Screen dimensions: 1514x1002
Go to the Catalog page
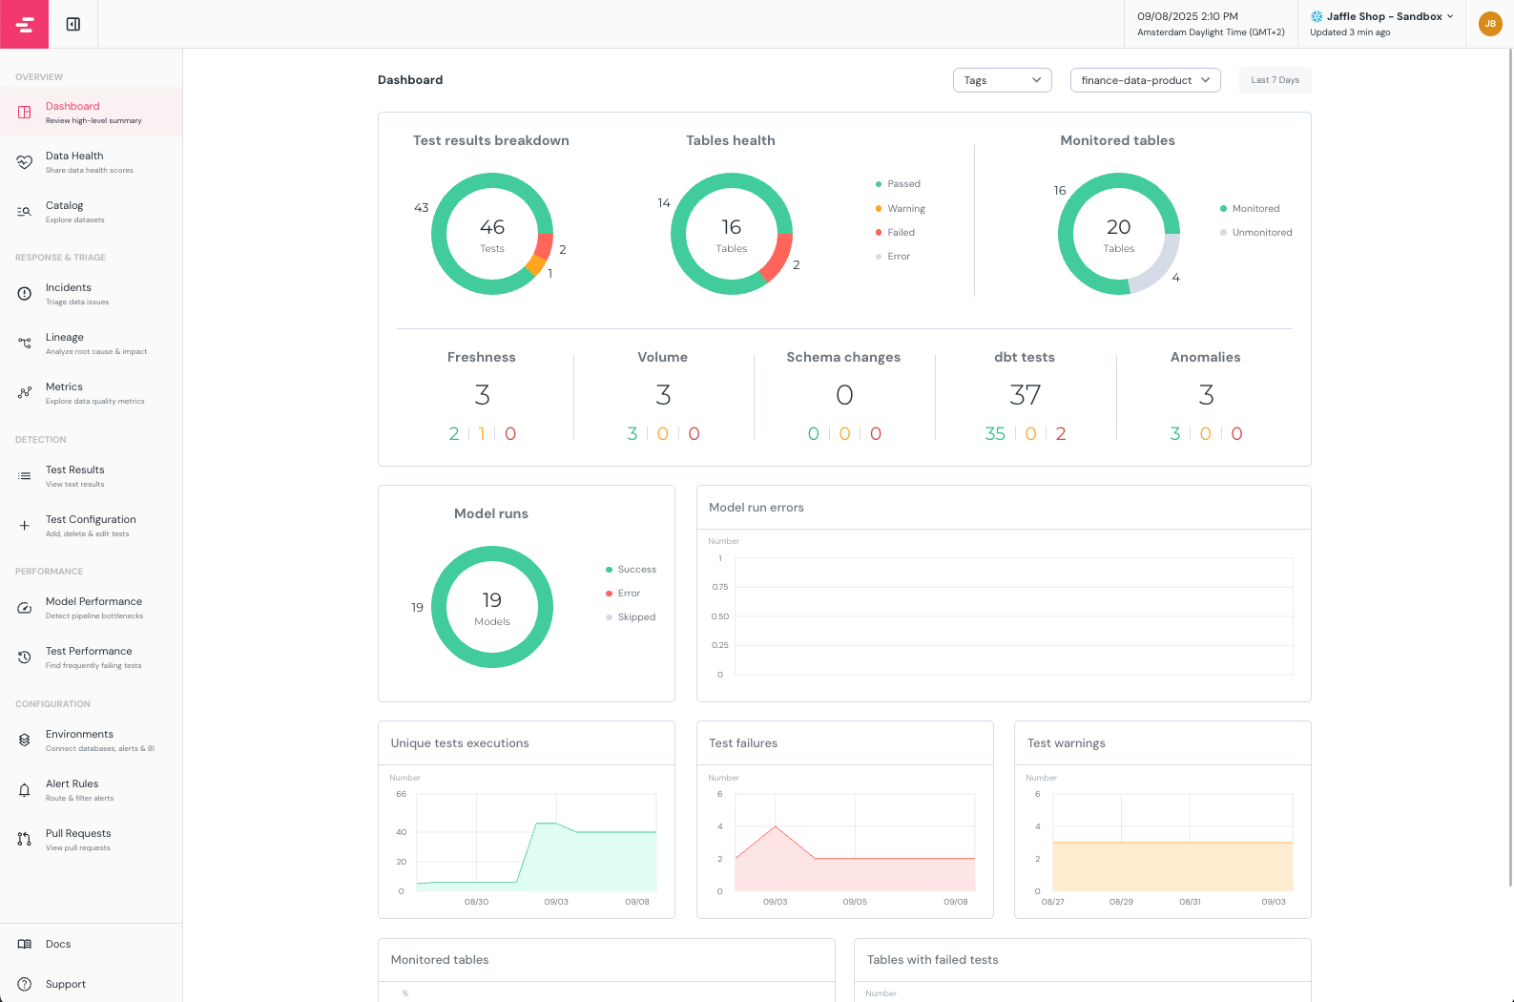92,212
